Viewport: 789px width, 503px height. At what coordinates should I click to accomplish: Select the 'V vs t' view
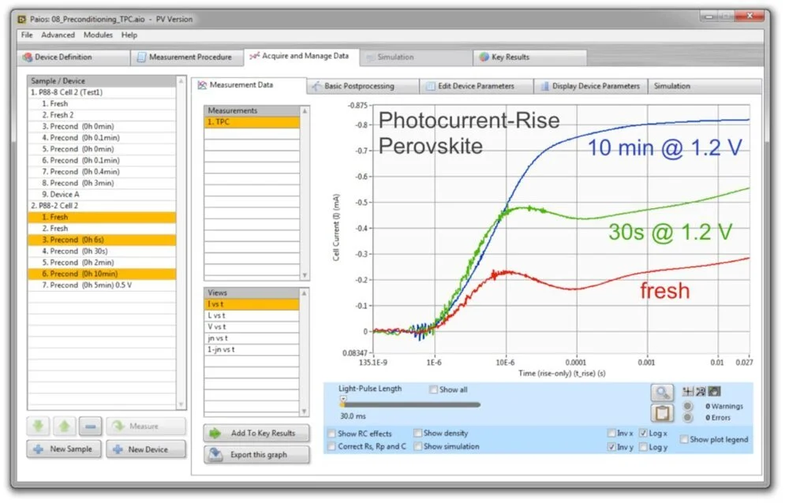tap(252, 326)
